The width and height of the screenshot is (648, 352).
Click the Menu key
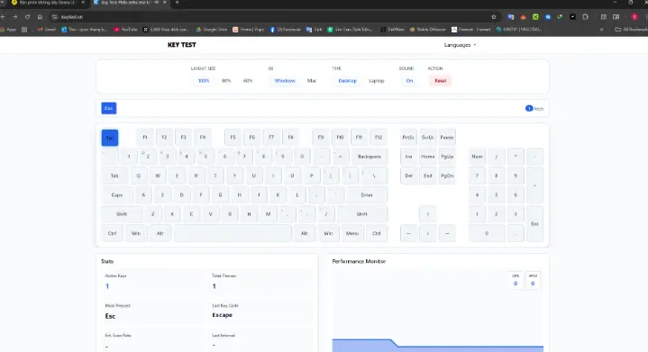click(352, 233)
